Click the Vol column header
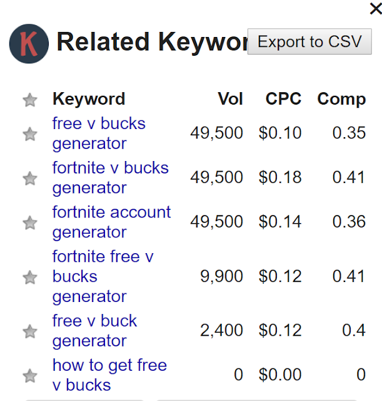Image resolution: width=382 pixels, height=401 pixels. tap(230, 99)
